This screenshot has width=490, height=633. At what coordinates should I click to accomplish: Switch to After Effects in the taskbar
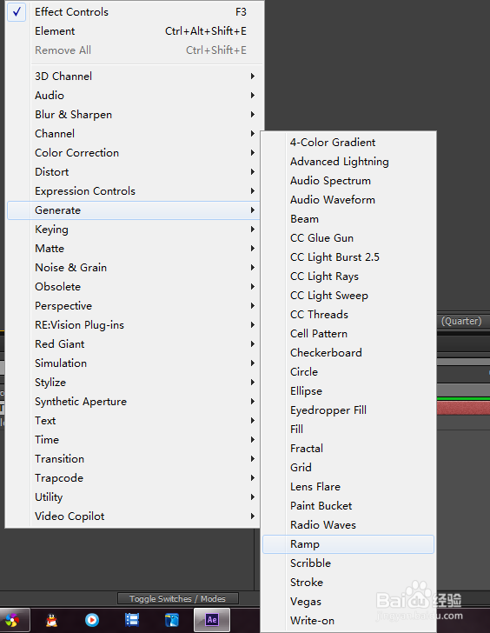[x=212, y=620]
